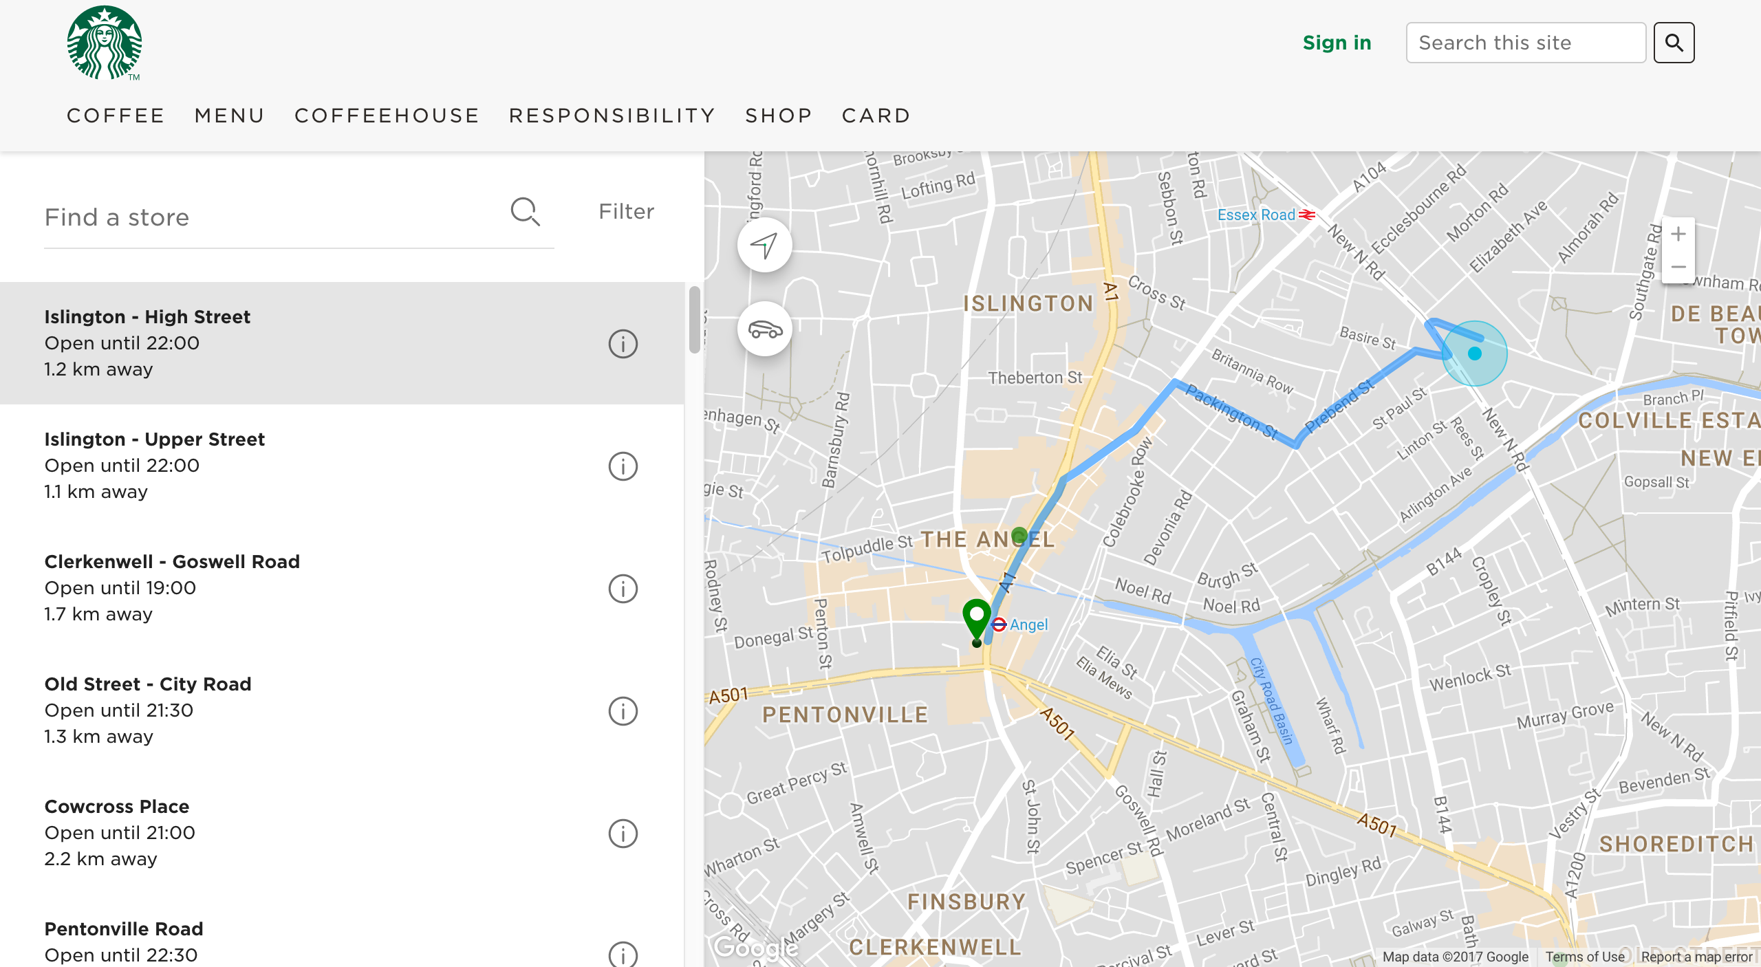Focus the Search this site field
Image resolution: width=1761 pixels, height=967 pixels.
coord(1526,43)
